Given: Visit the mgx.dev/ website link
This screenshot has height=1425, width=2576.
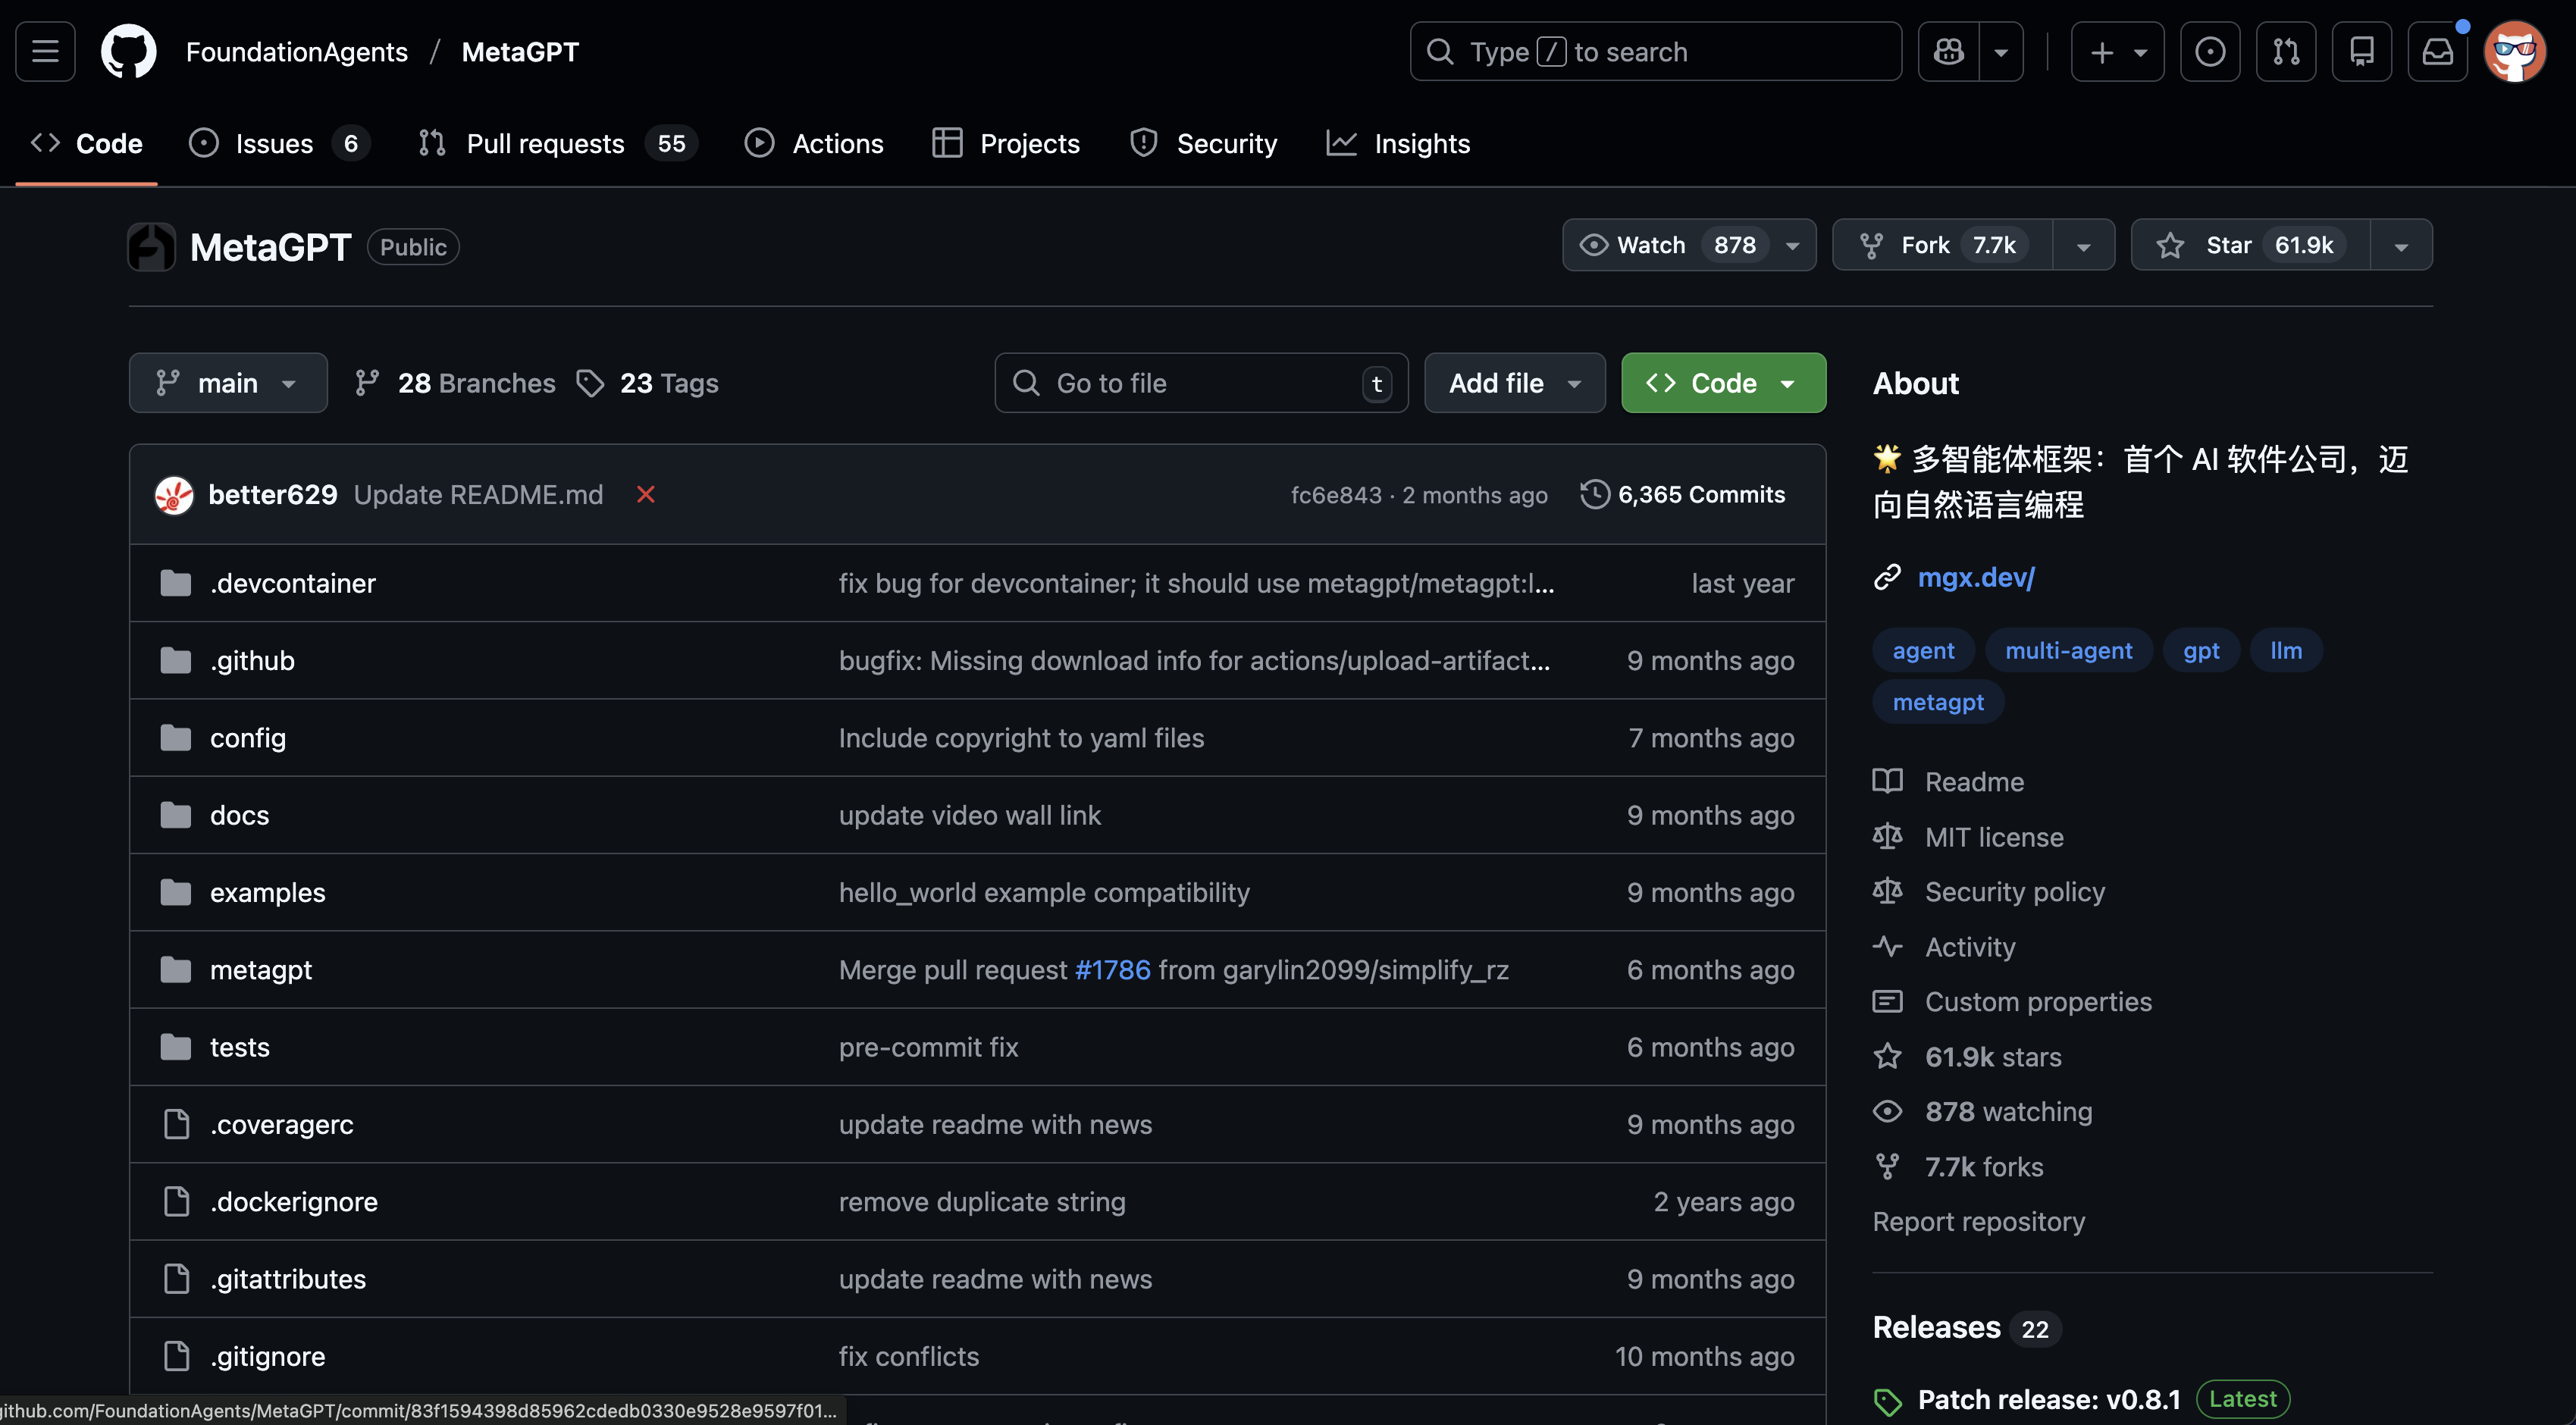Looking at the screenshot, I should click(x=1976, y=577).
